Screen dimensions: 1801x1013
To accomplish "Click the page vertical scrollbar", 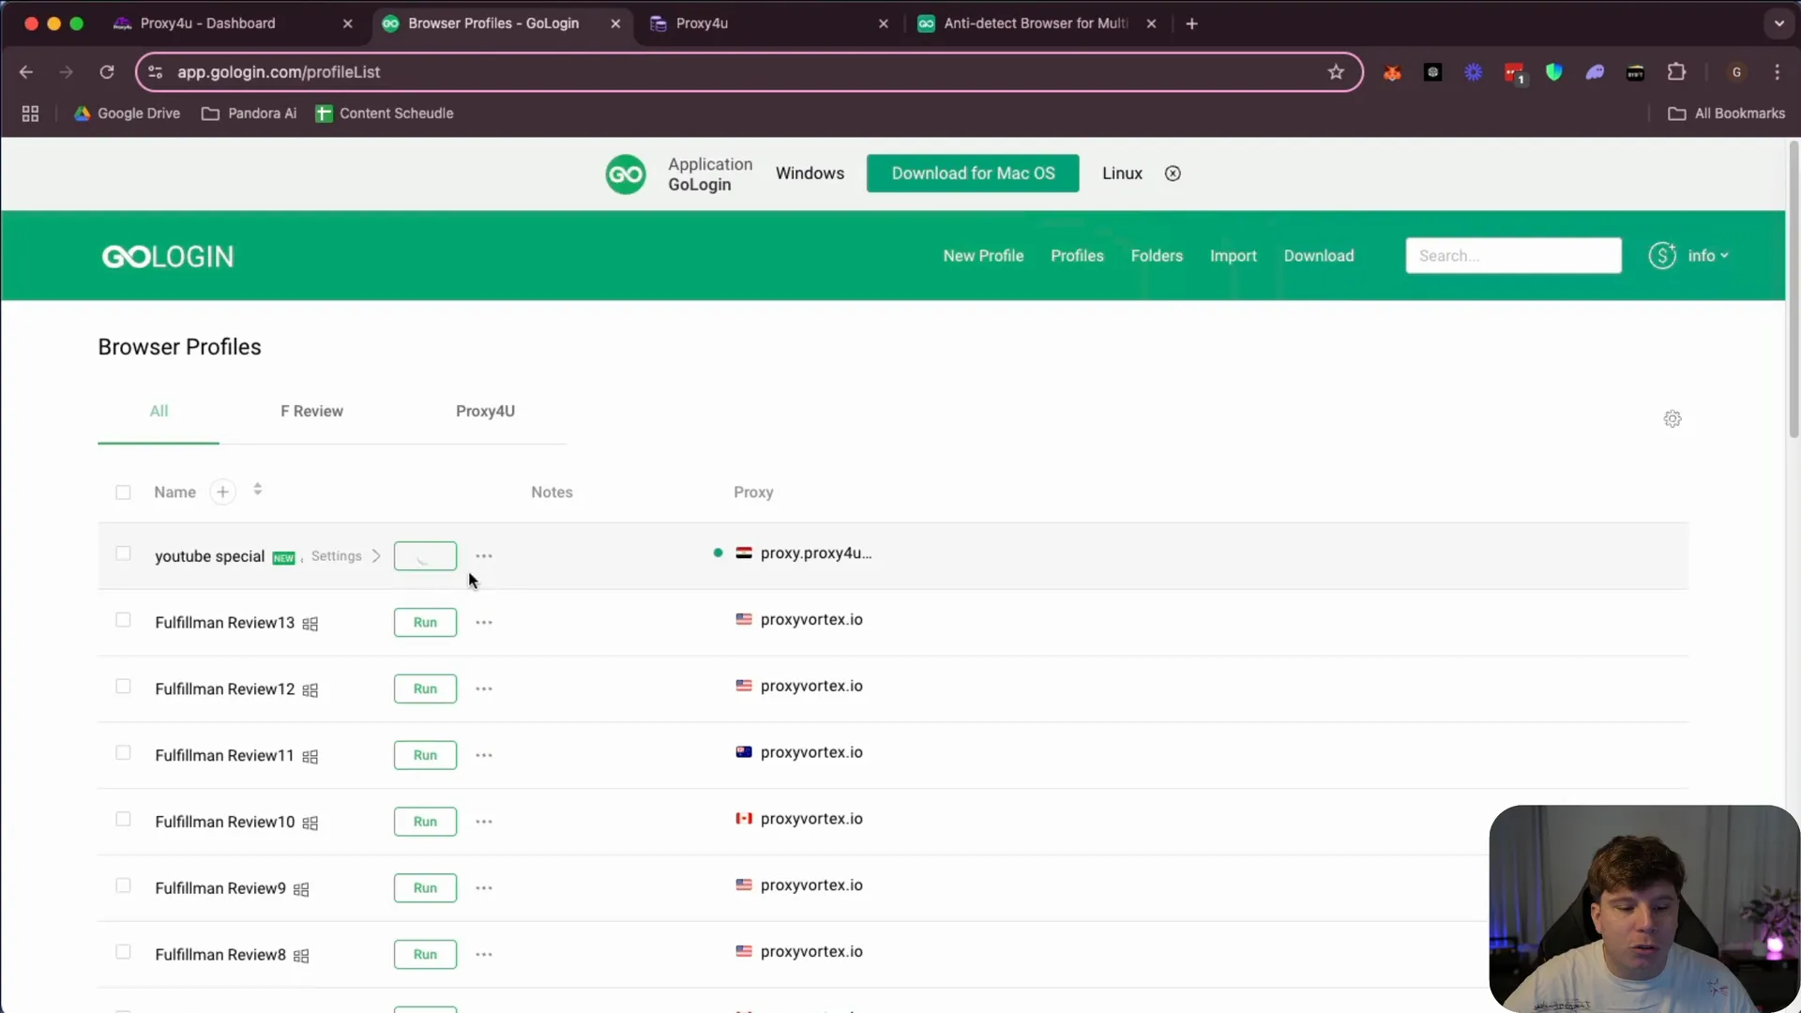I will click(x=1793, y=291).
